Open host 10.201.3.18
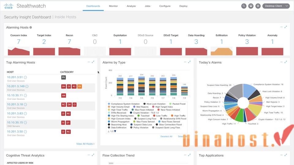The height and width of the screenshot is (165, 294). coord(15,105)
